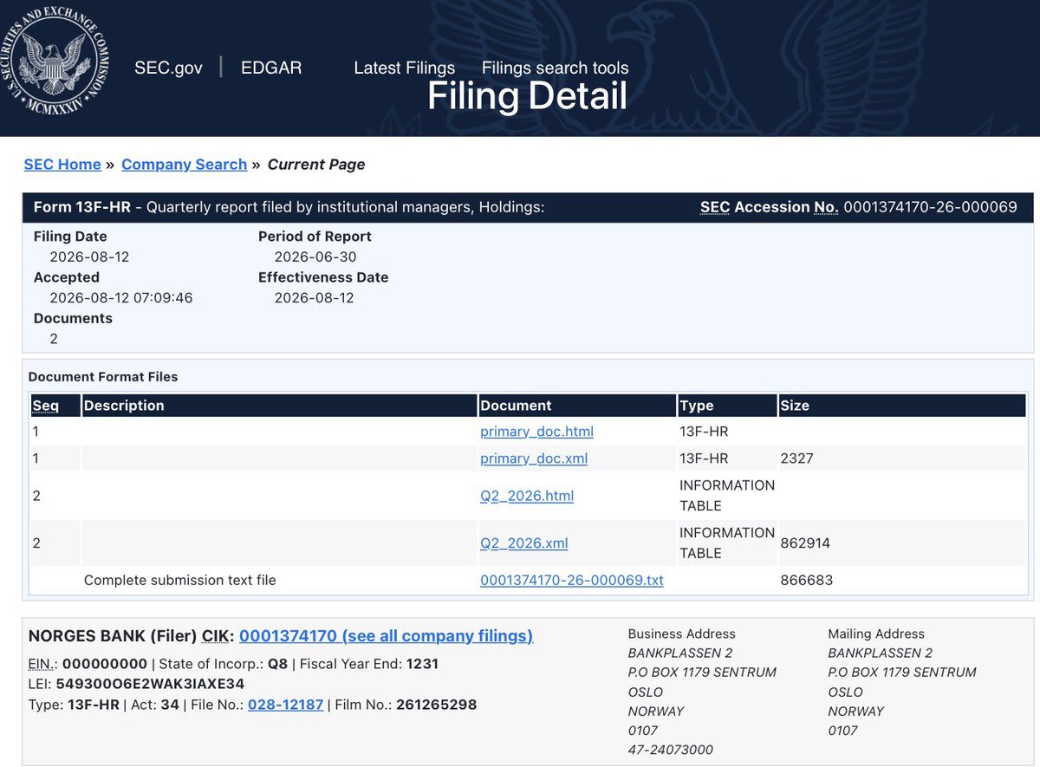Viewport: 1040px width, 767px height.
Task: Open primary_doc.html document
Action: coord(536,432)
